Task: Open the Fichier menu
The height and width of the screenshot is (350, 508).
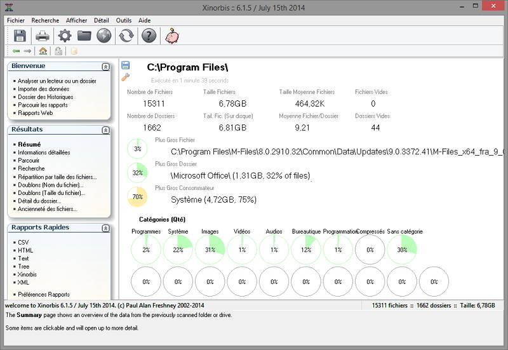Action: (x=15, y=20)
